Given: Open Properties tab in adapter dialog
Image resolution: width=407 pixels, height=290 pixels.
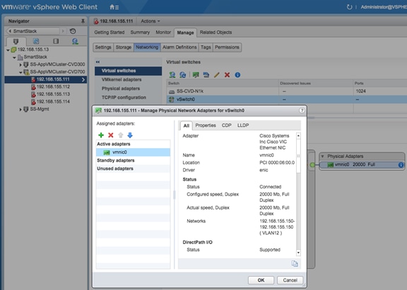Looking at the screenshot, I should pyautogui.click(x=206, y=126).
